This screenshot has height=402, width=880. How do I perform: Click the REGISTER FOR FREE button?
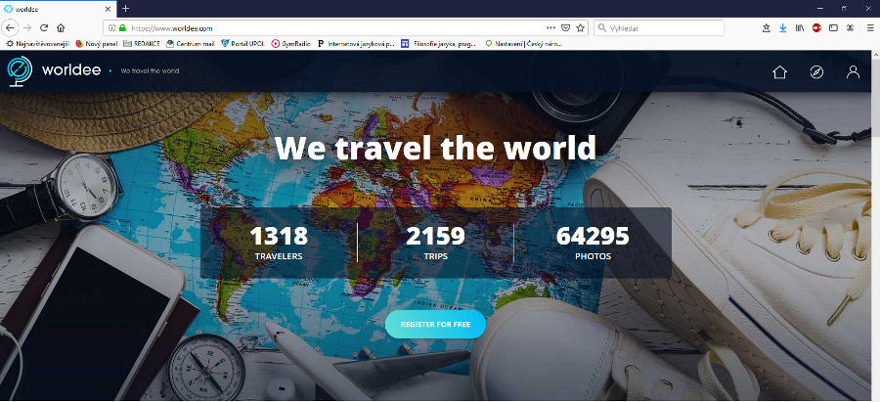pyautogui.click(x=435, y=324)
